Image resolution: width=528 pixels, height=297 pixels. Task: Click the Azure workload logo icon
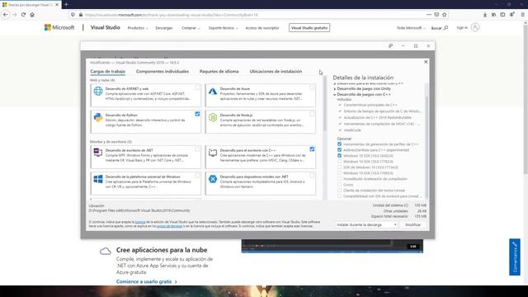213,91
